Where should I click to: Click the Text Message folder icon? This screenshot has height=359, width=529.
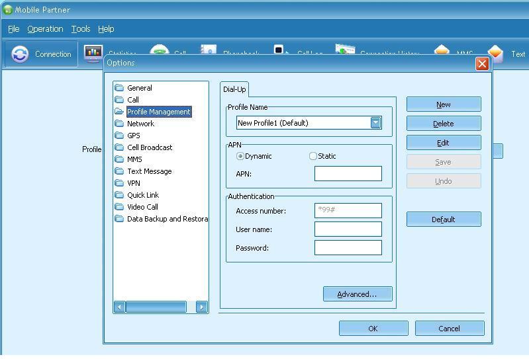[119, 171]
